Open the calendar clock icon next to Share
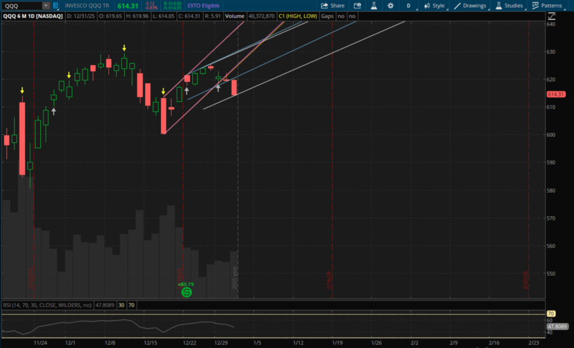 357,6
